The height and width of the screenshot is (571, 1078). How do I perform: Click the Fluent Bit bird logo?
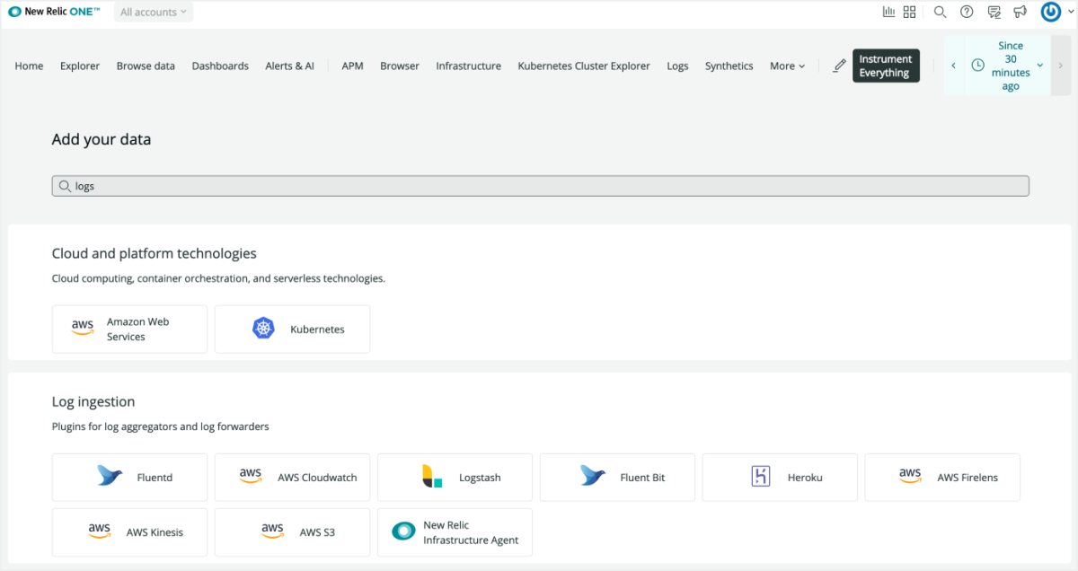click(x=593, y=477)
